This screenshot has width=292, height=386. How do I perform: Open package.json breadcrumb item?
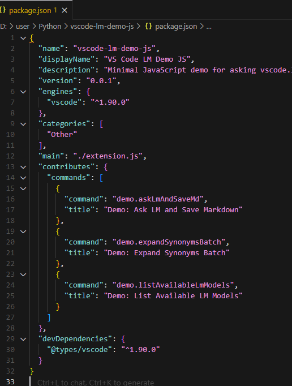176,27
